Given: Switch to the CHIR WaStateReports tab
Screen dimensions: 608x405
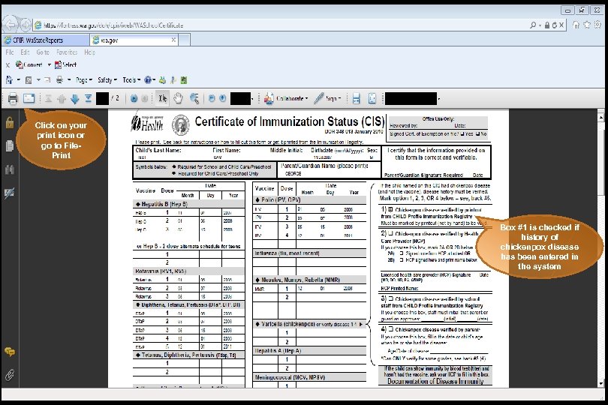Looking at the screenshot, I should tap(45, 40).
